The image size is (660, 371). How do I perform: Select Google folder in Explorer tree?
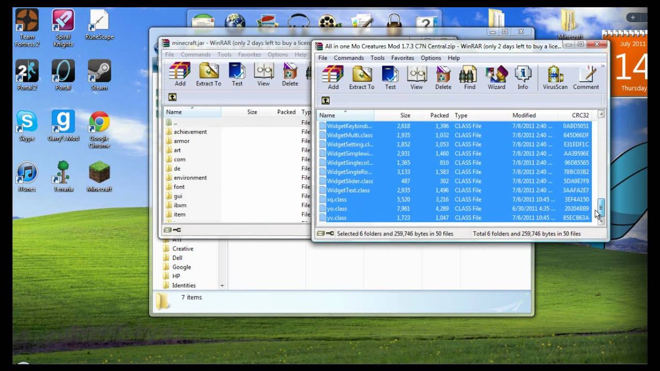point(176,267)
